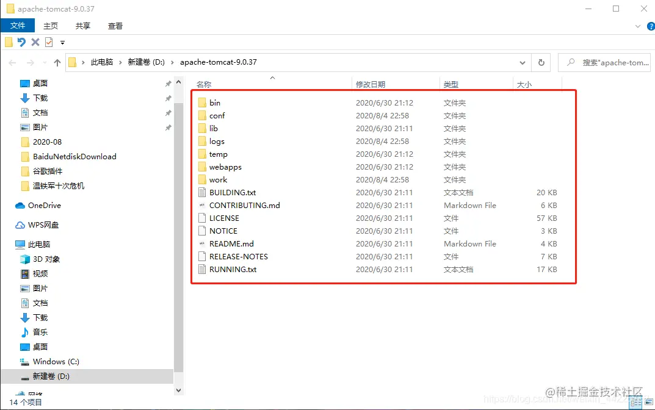Viewport: 655px width, 410px height.
Task: Unpin 桌面 with its pin icon
Action: point(168,84)
